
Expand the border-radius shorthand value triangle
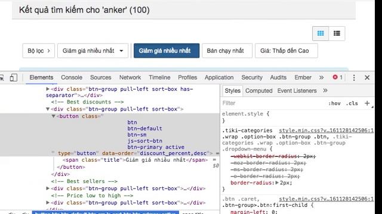coord(277,182)
